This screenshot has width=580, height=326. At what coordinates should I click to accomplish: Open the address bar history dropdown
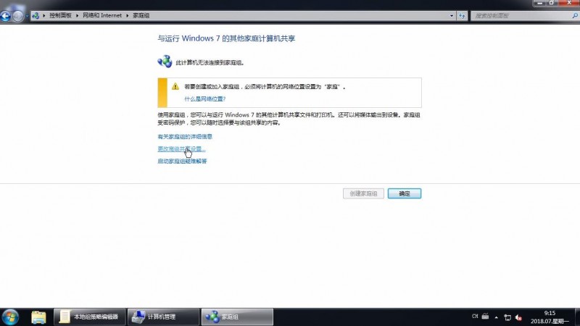coord(451,15)
